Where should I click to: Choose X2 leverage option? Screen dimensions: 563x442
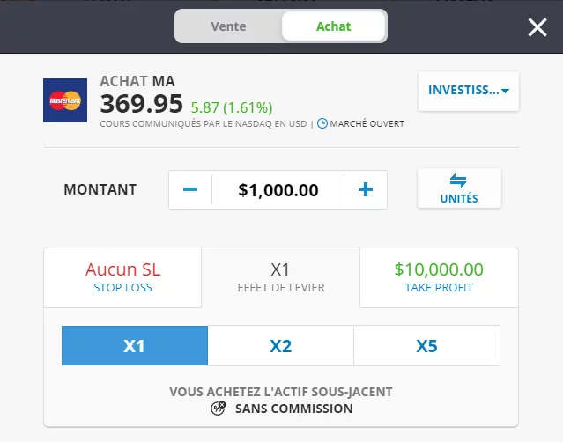pyautogui.click(x=280, y=346)
